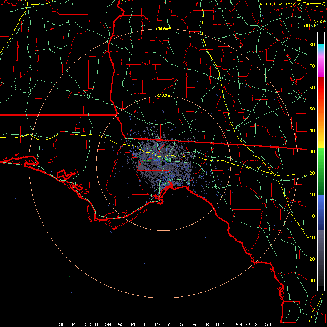Click the 20 value on the dBZ scale
This screenshot has height=327, width=327.
(x=312, y=173)
